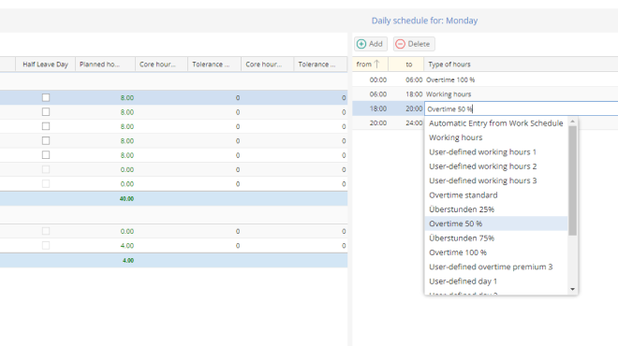
Task: Sort by the 'from' column header
Action: [370, 65]
